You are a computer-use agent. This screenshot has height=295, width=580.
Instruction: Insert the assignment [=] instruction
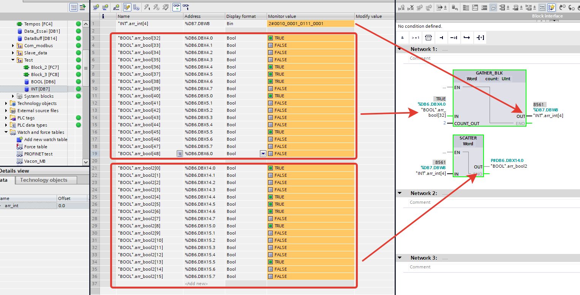point(480,38)
